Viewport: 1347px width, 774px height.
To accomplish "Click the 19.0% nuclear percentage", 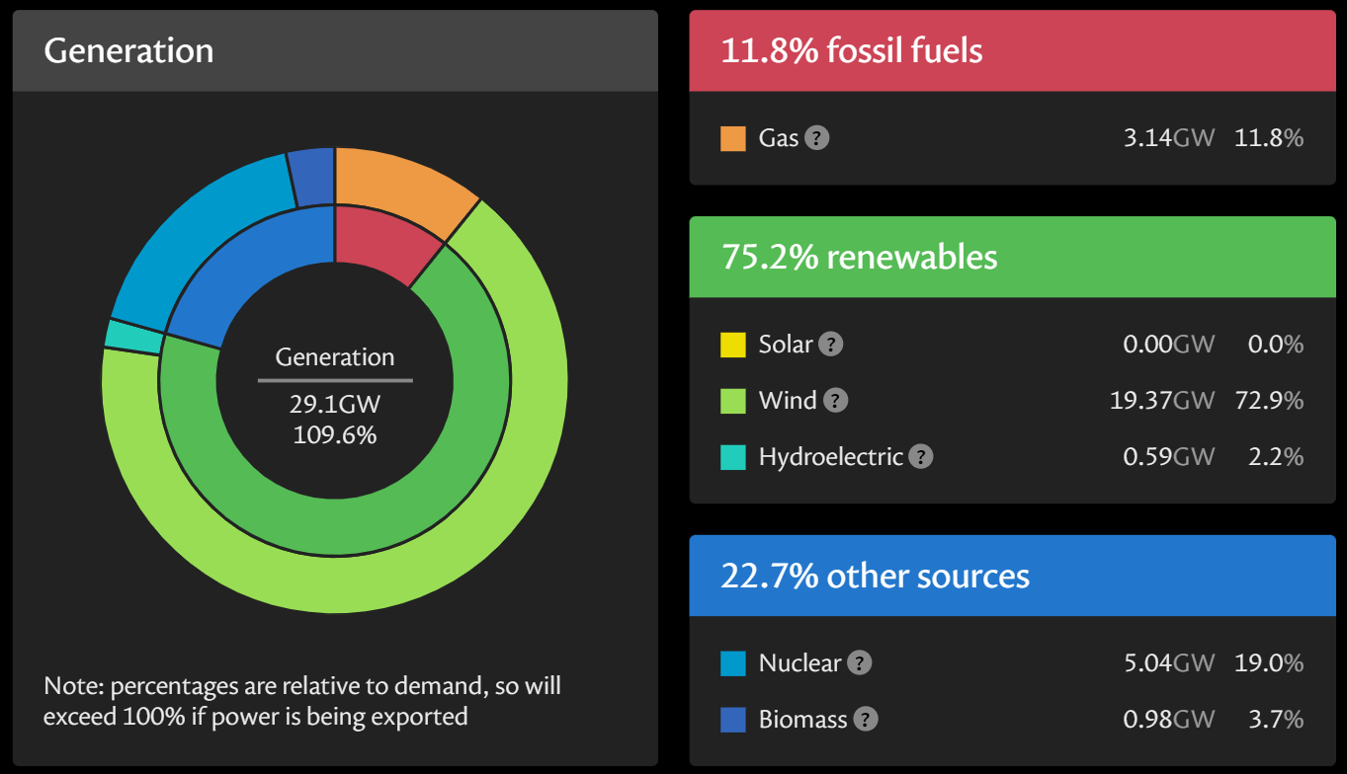I will point(1269,663).
